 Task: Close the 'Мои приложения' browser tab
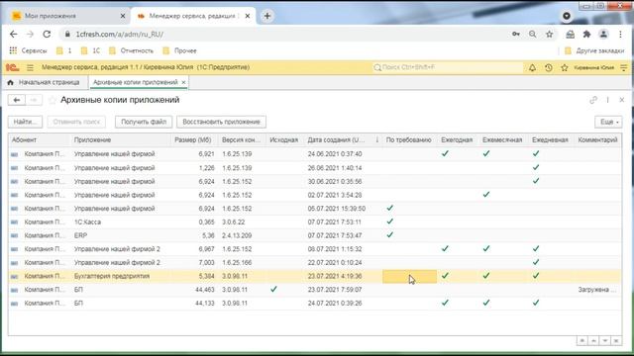pos(123,16)
